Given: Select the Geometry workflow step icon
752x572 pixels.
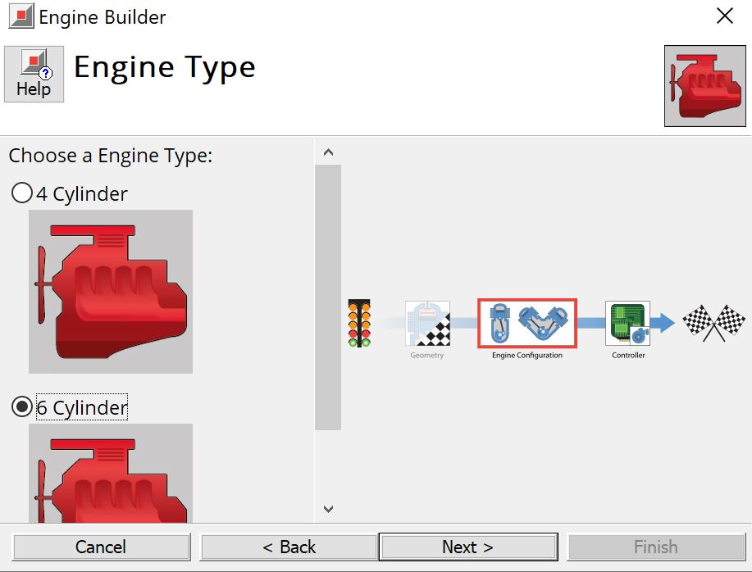Looking at the screenshot, I should click(426, 323).
